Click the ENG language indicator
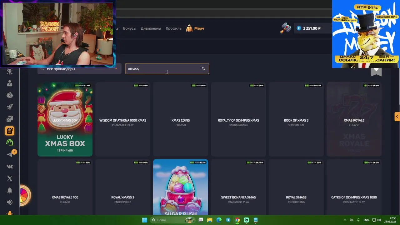400x225 pixels. [x=366, y=220]
